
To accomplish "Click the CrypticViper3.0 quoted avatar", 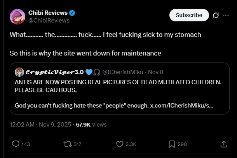I will tap(19, 72).
